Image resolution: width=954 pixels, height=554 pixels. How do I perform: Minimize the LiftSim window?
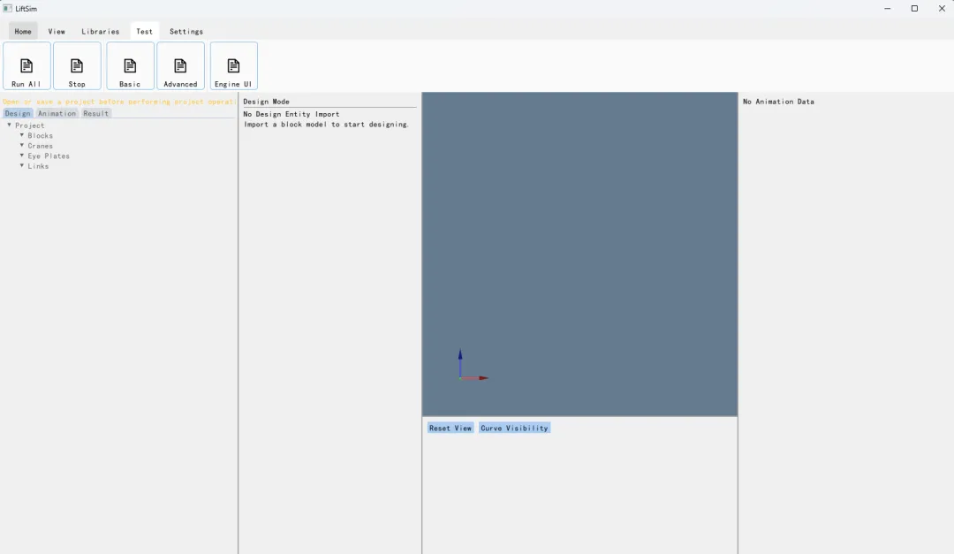click(x=887, y=9)
